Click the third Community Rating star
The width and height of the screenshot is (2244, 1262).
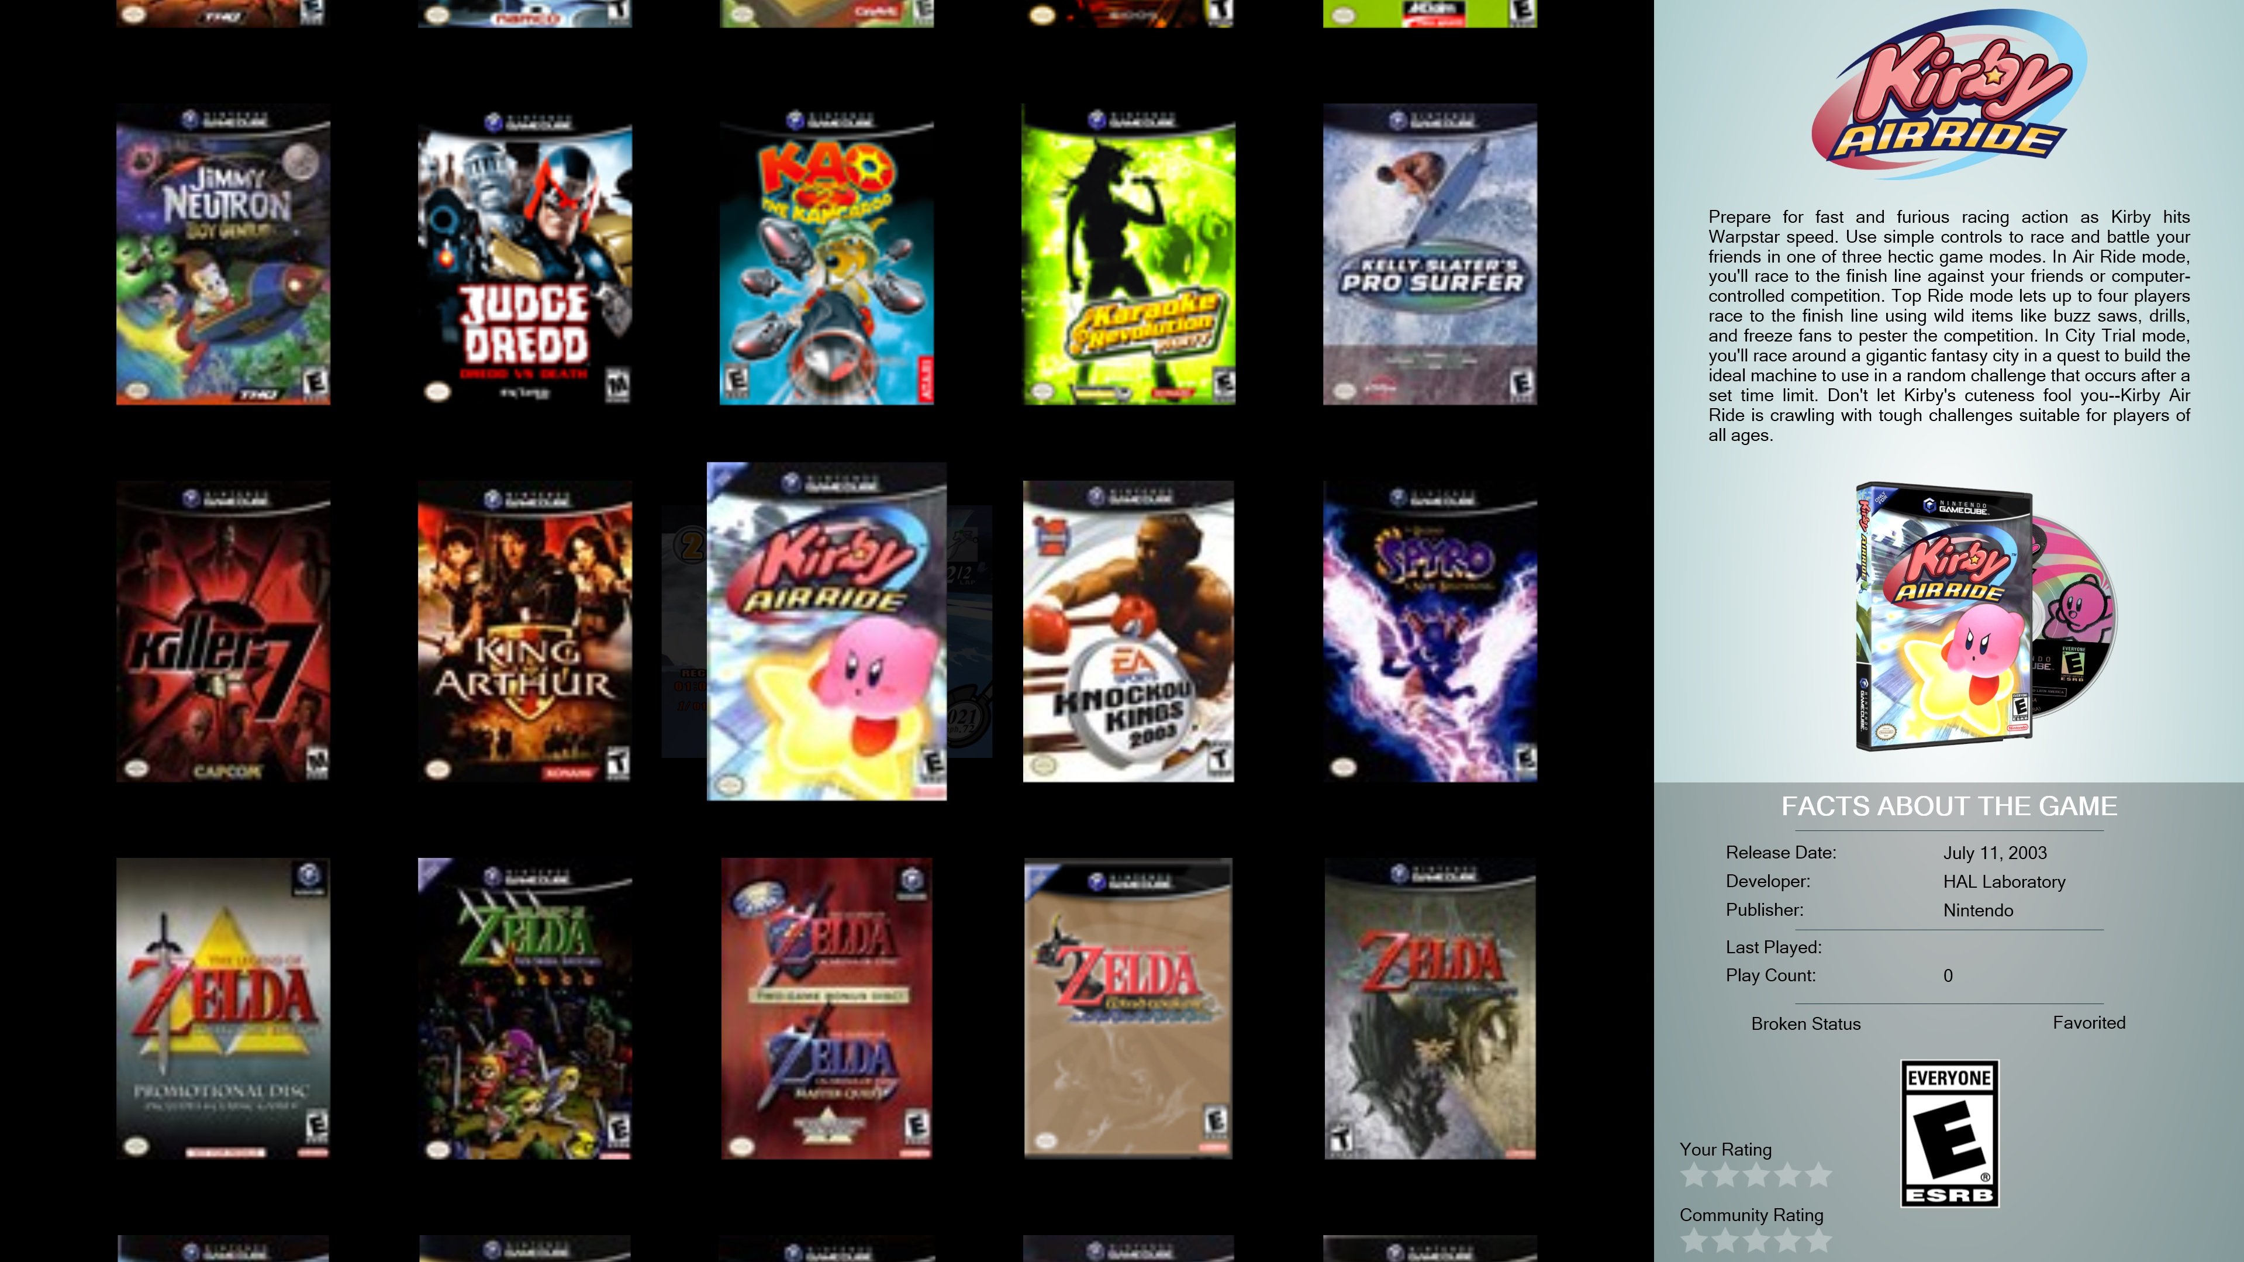tap(1756, 1240)
